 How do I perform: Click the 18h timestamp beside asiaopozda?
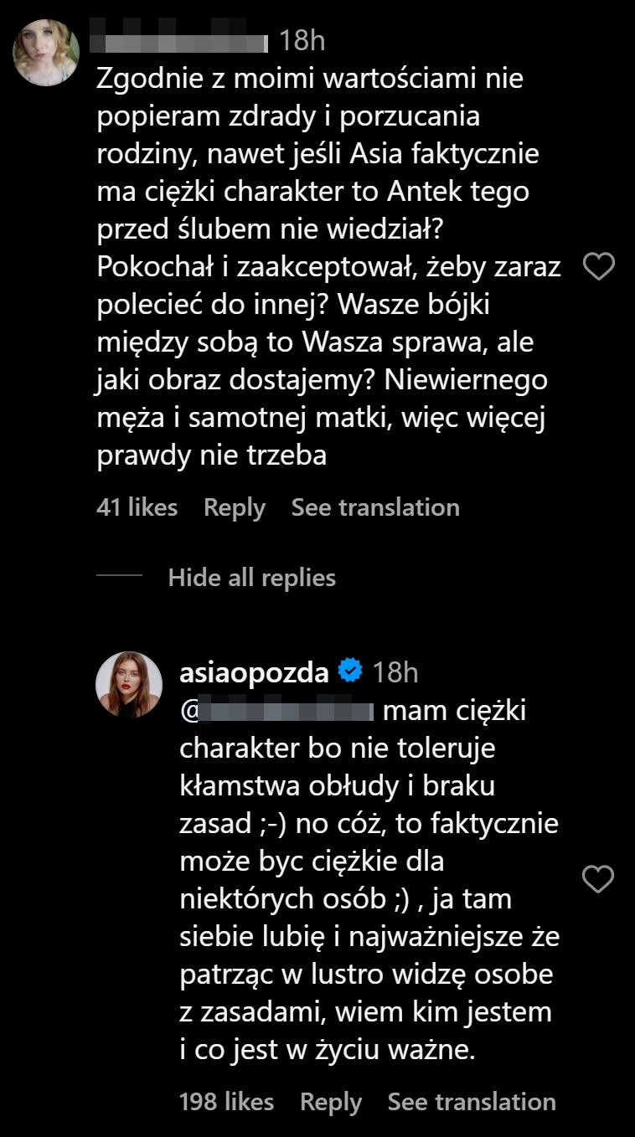click(x=395, y=671)
